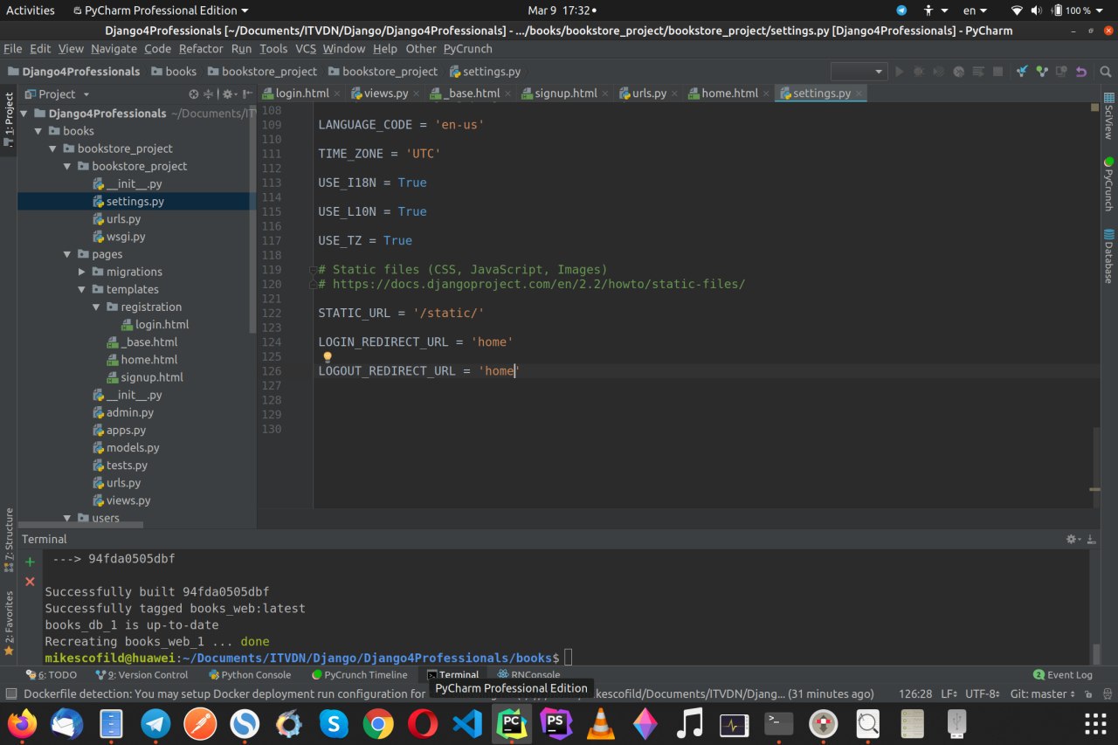
Task: Click the tool windows icon in status bar corner
Action: [10, 694]
